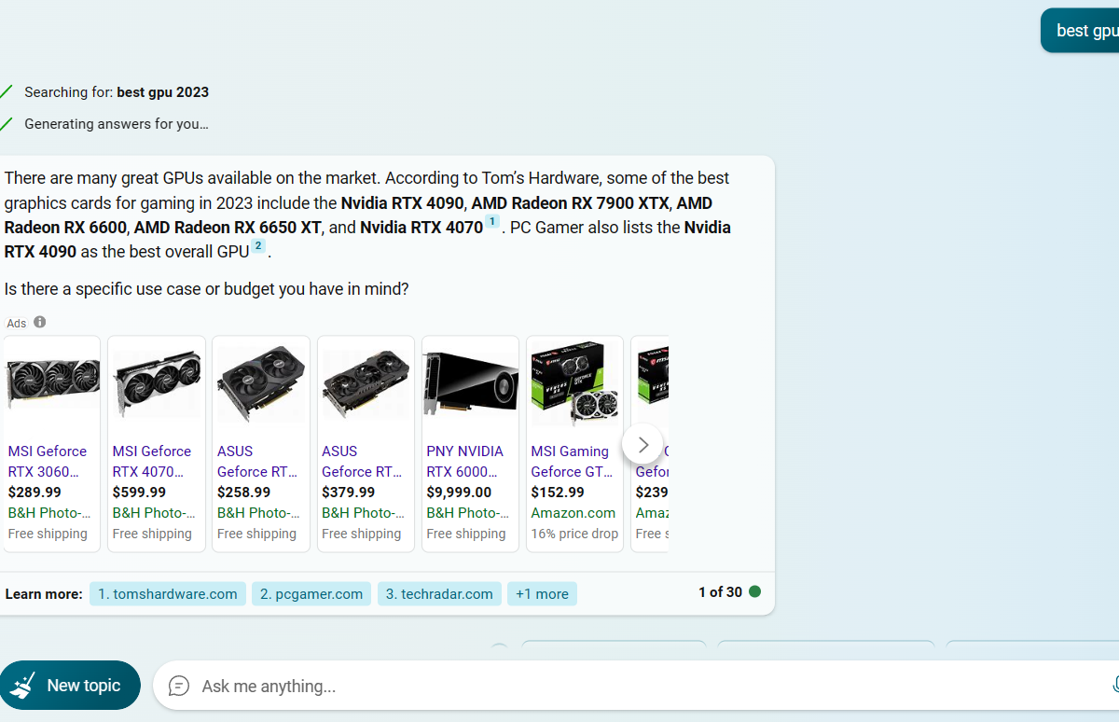Screen dimensions: 1119x722
Task: Open the techradar.com source link
Action: (439, 594)
